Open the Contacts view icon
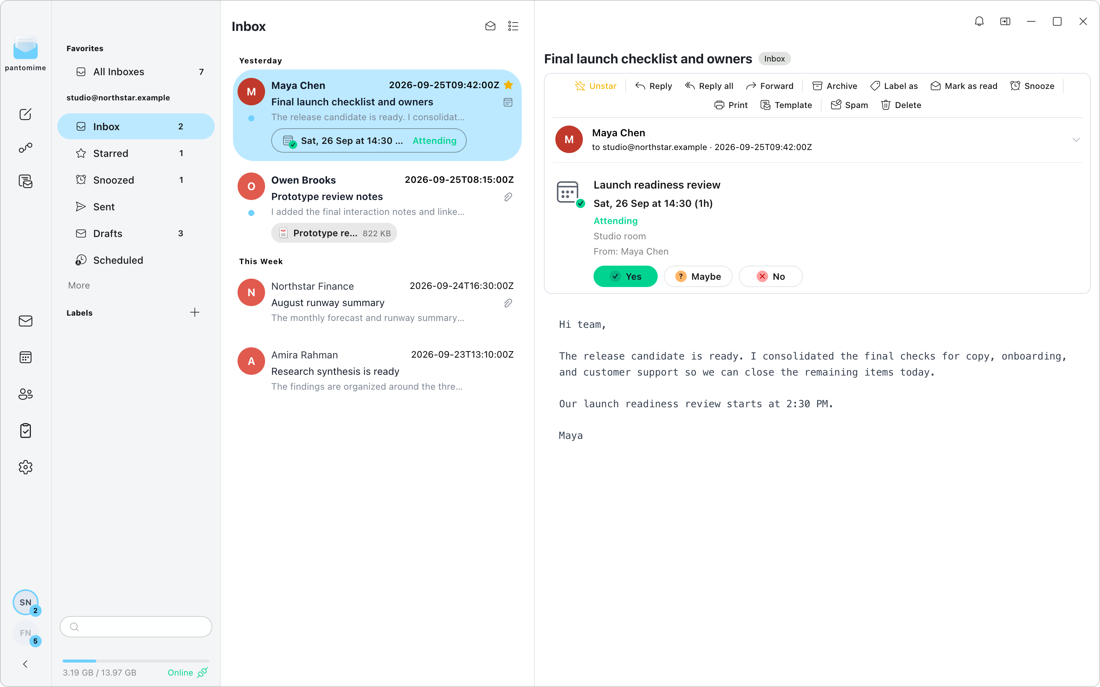Screen dimensions: 1100x687 click(x=26, y=394)
